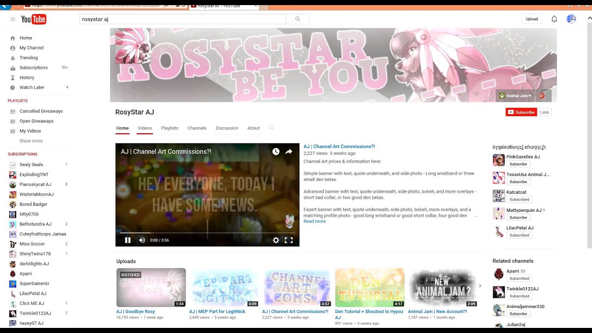Click the Watch Later clock icon in sidebar

click(12, 87)
